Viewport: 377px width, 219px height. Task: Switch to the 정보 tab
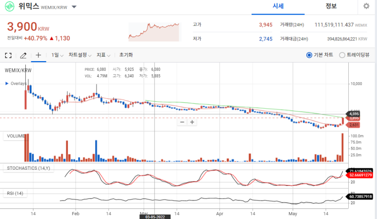coord(331,6)
